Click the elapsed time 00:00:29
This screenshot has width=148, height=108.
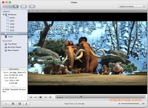[x=60, y=97]
